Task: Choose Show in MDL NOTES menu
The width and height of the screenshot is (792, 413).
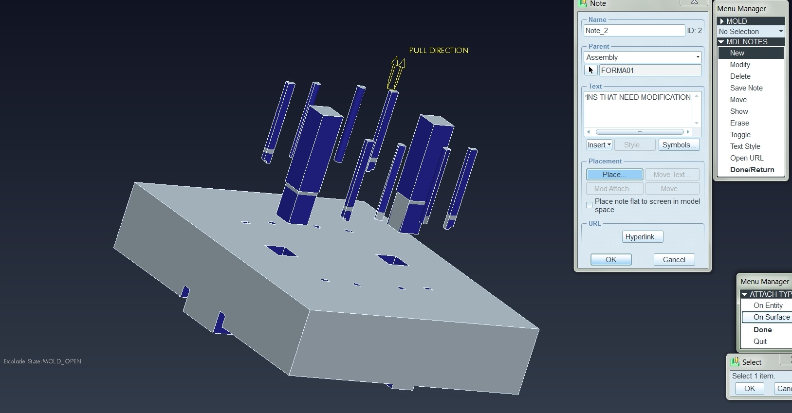Action: (x=739, y=111)
